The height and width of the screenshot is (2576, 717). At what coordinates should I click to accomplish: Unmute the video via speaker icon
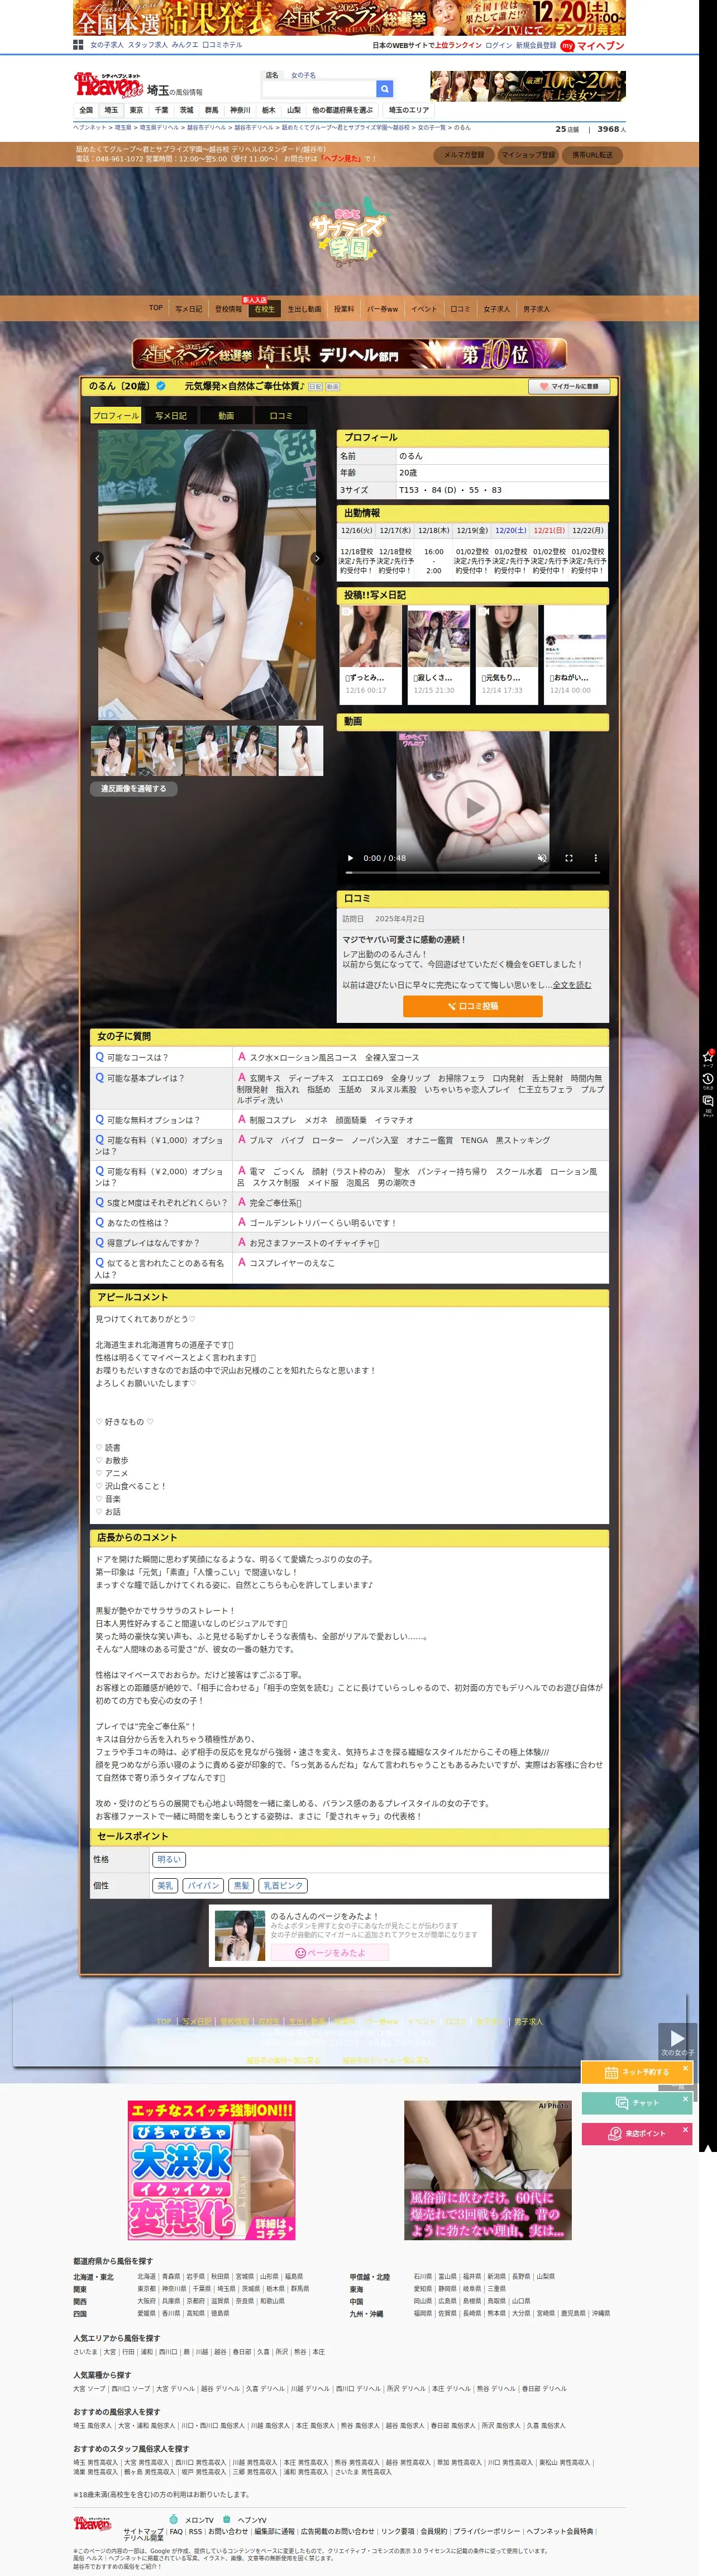(x=542, y=858)
